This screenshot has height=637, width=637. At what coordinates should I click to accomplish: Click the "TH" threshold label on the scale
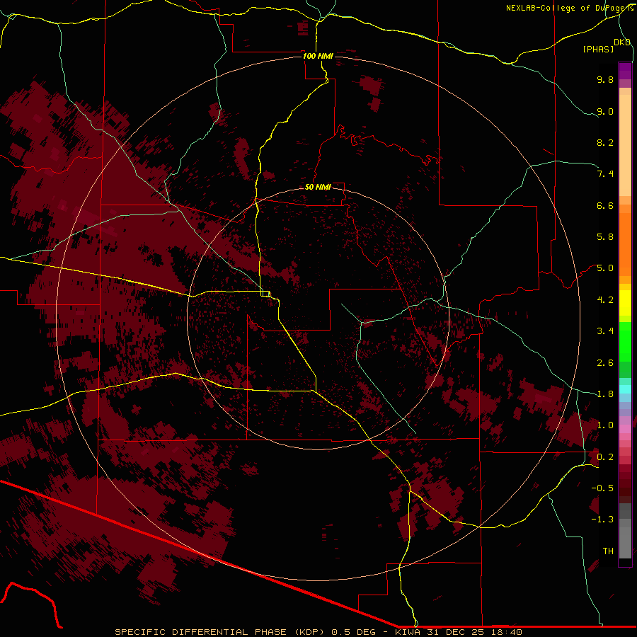[608, 551]
